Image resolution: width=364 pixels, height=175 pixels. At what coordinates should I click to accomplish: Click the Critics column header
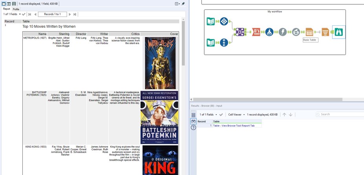[124, 34]
